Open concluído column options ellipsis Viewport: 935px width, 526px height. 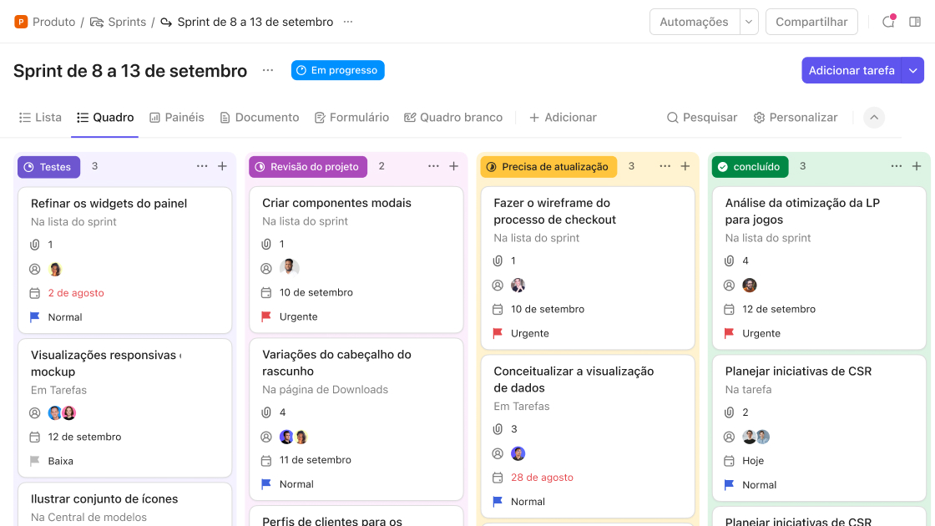click(897, 166)
